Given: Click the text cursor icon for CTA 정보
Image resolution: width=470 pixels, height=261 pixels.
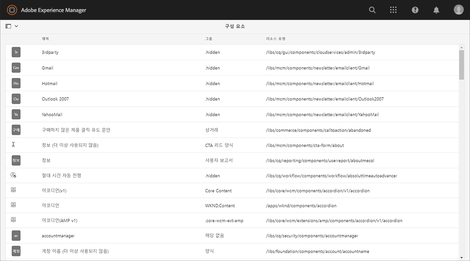Looking at the screenshot, I should click(x=13, y=144).
